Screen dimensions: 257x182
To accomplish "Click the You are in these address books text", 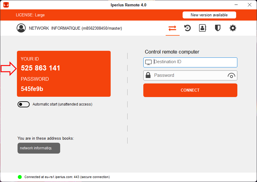I will point(46,138).
